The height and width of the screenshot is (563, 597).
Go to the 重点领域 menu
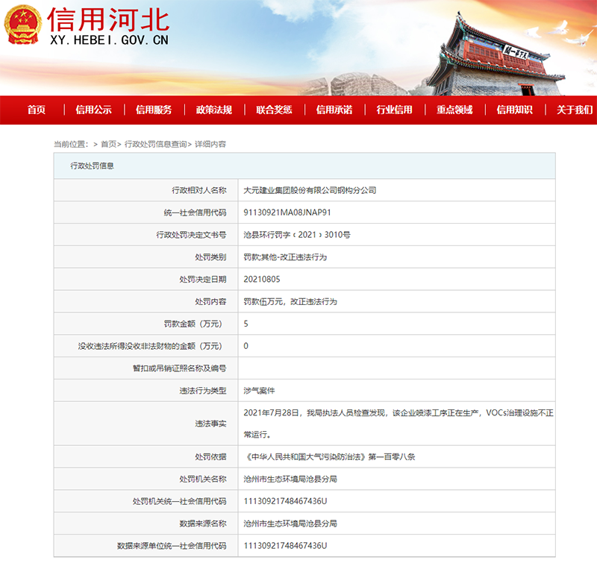click(x=454, y=110)
